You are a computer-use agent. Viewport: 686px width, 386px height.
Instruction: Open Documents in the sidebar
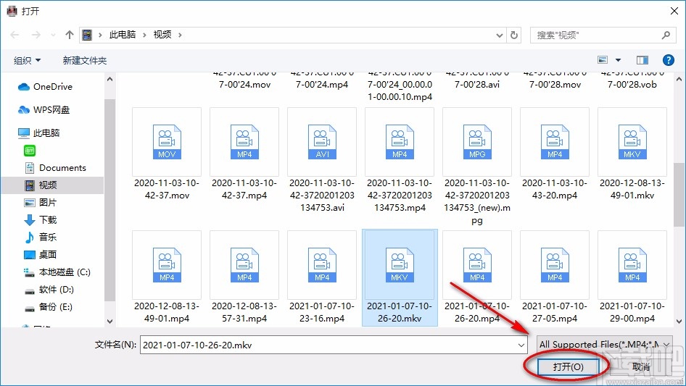[x=55, y=168]
